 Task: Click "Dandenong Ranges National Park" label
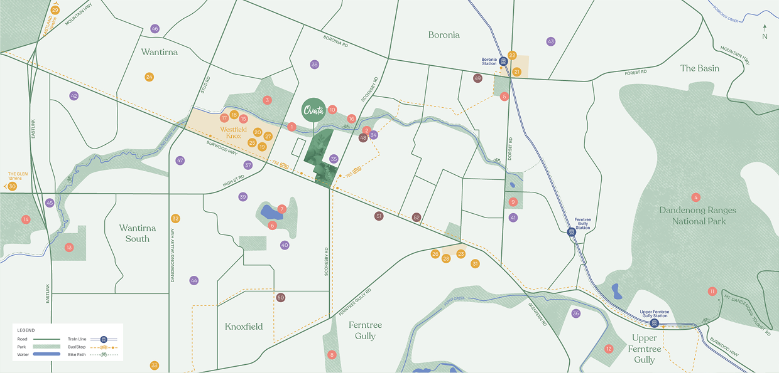pos(698,216)
